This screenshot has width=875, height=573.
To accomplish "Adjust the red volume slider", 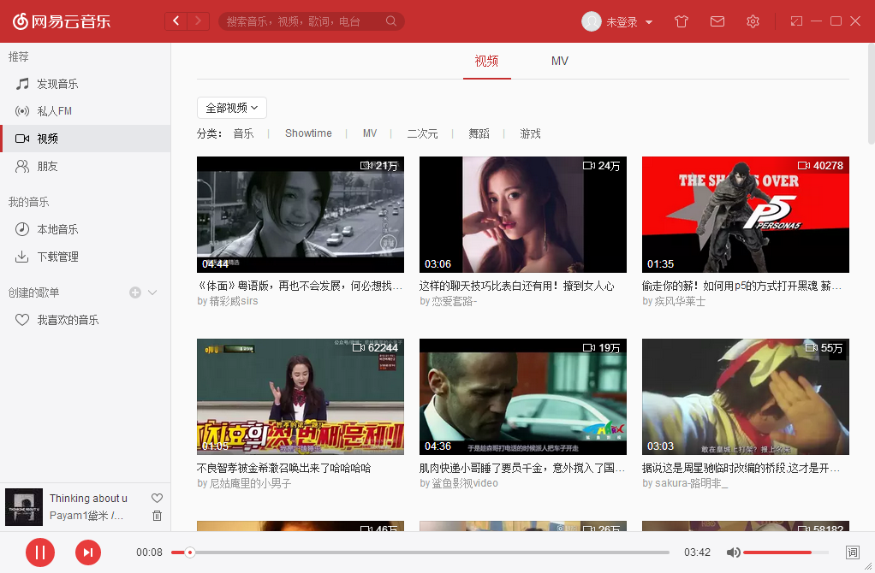I will pyautogui.click(x=777, y=552).
